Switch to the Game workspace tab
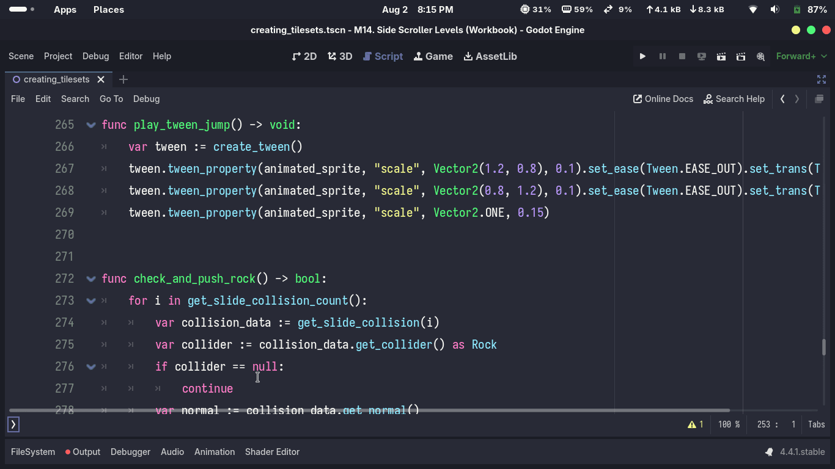The height and width of the screenshot is (469, 835). coord(433,56)
